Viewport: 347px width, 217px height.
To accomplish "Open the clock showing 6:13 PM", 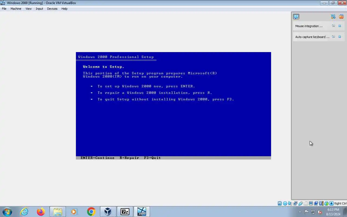I will click(333, 212).
